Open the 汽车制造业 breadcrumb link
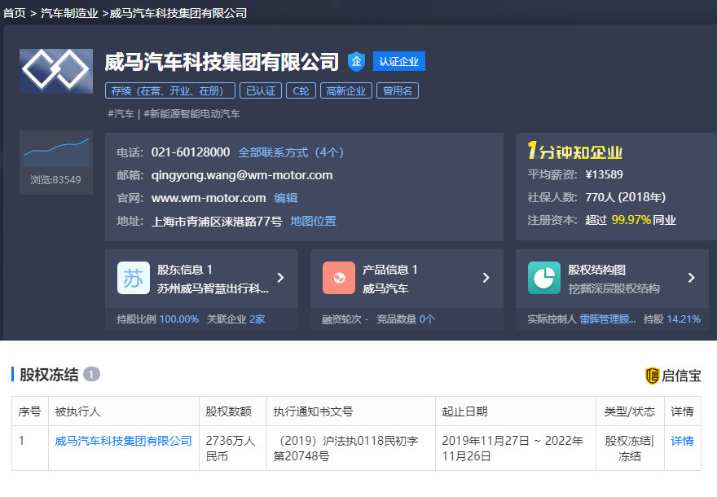Image resolution: width=717 pixels, height=497 pixels. point(69,13)
